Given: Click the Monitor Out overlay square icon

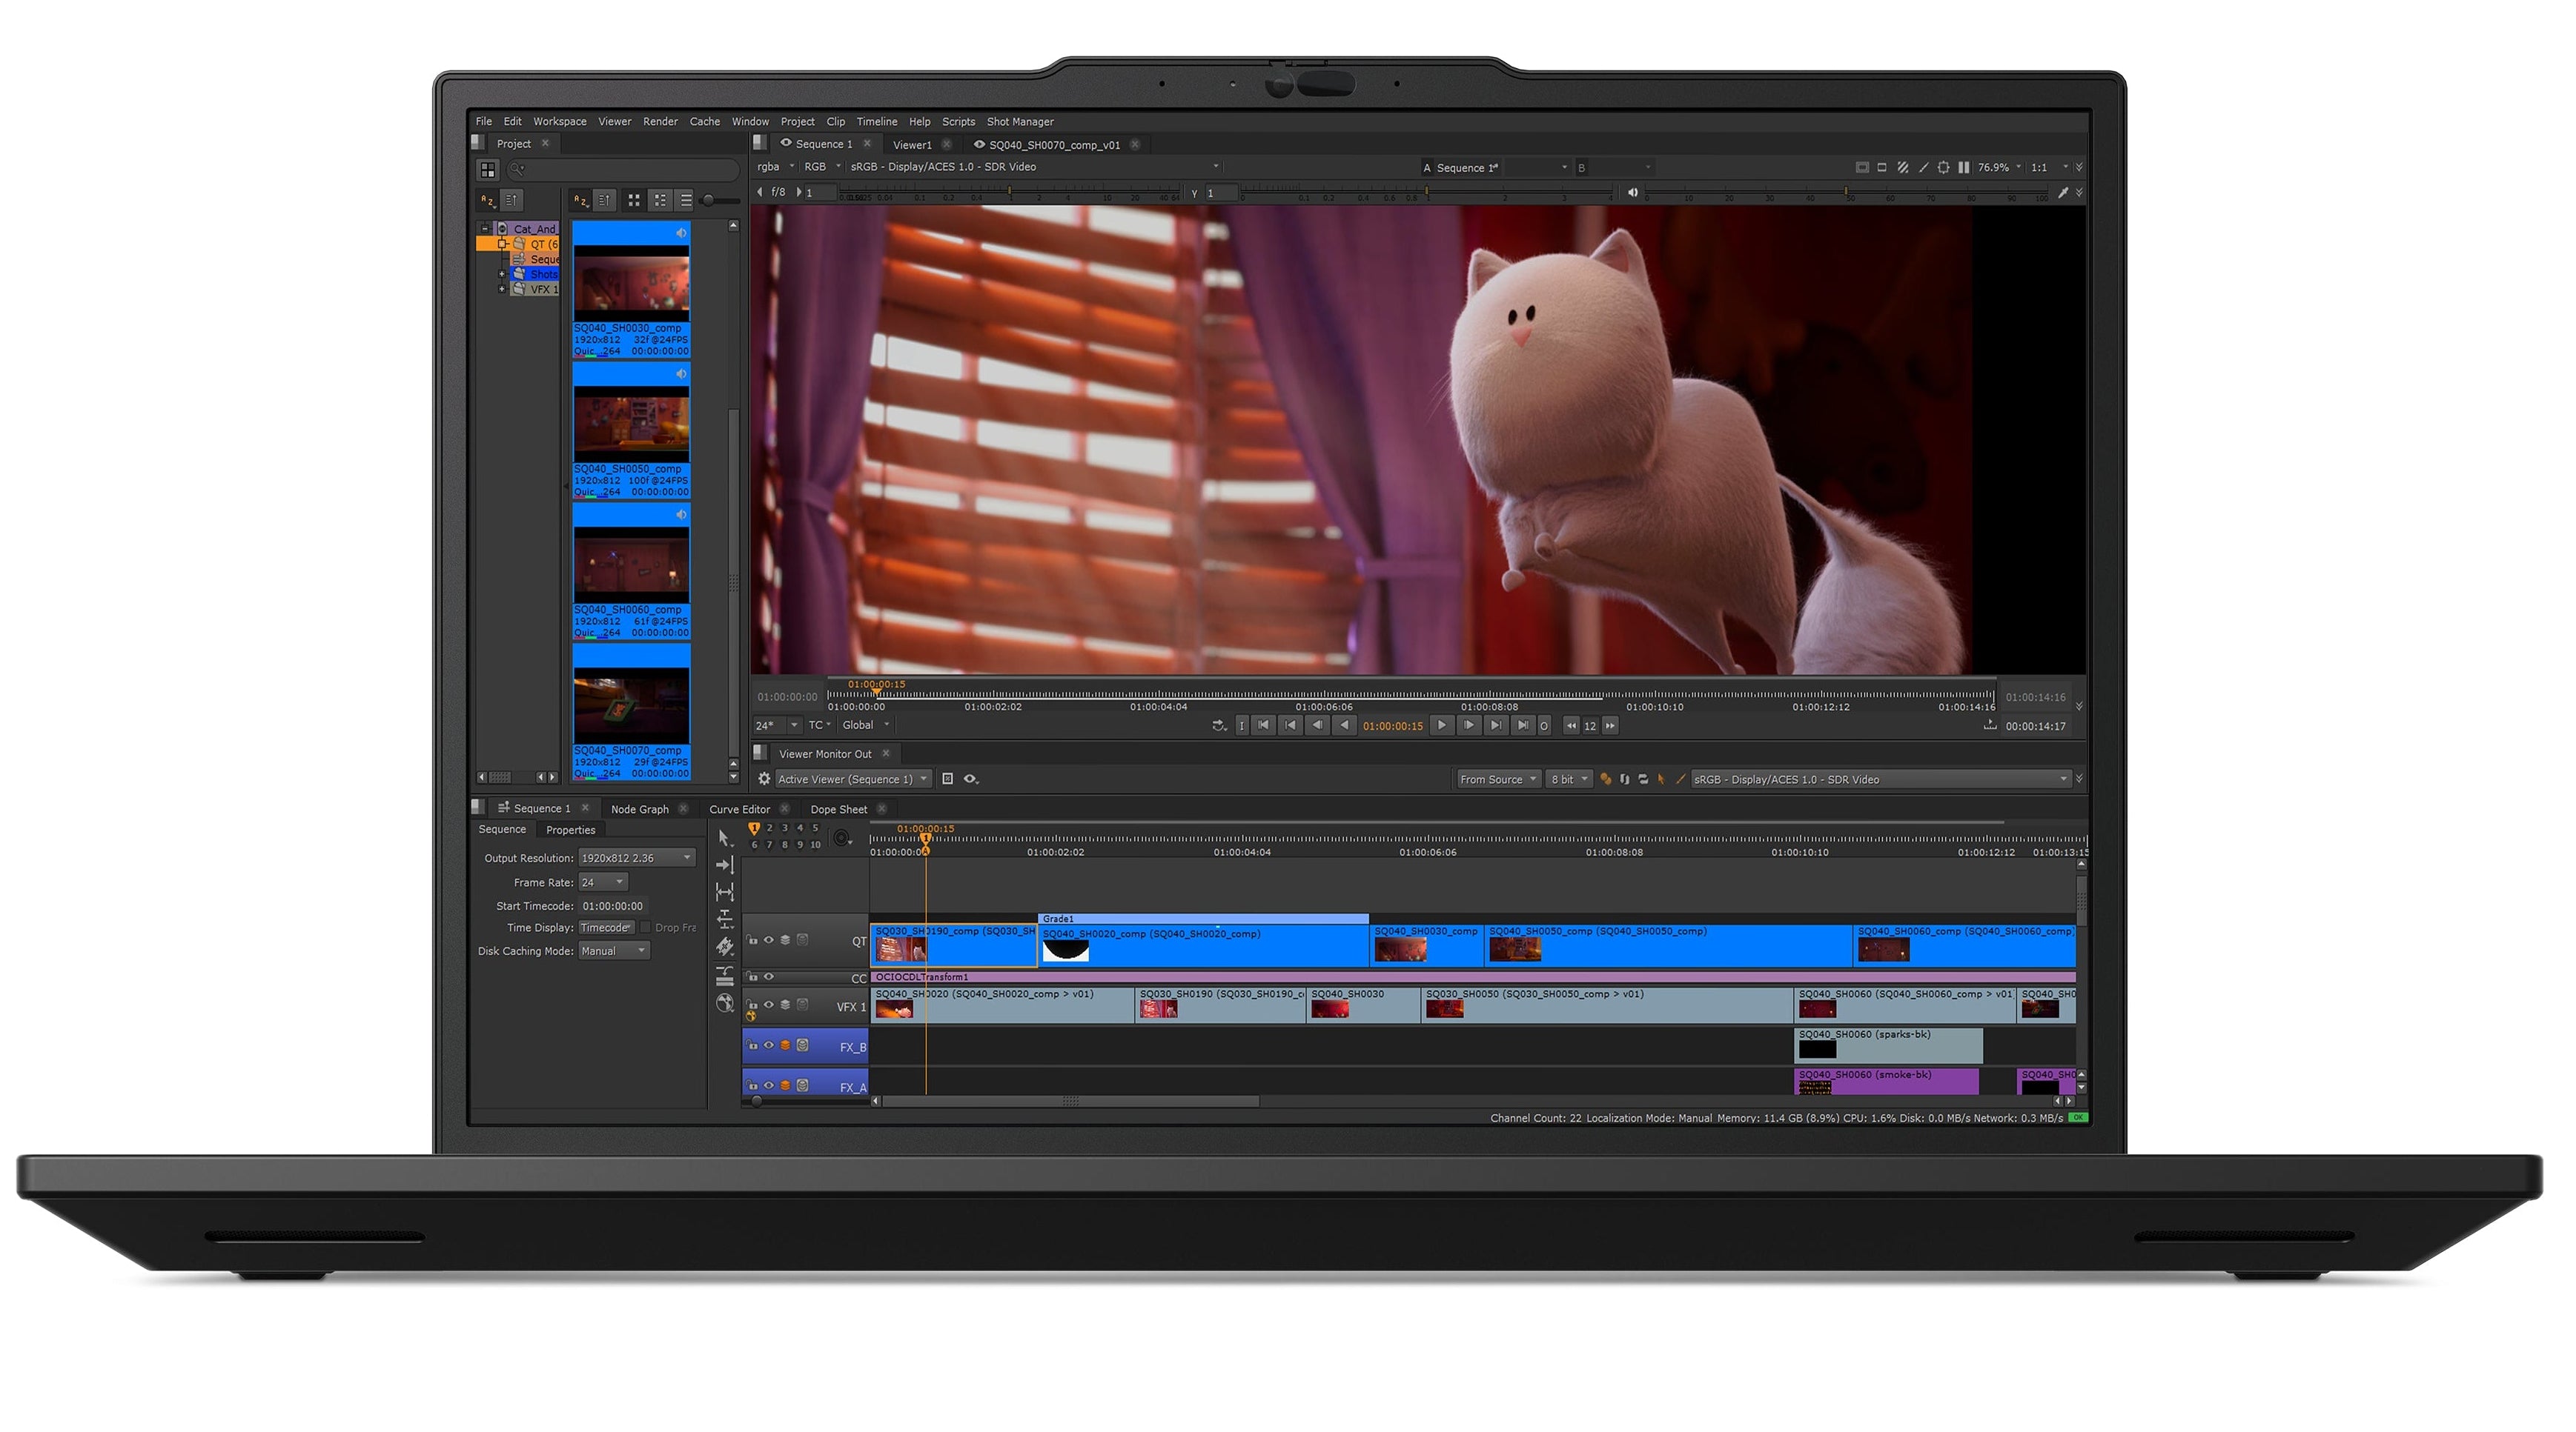Looking at the screenshot, I should (x=947, y=779).
